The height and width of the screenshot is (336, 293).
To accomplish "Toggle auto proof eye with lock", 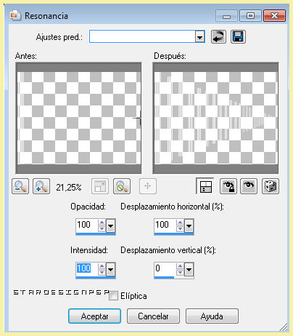I will 228,186.
